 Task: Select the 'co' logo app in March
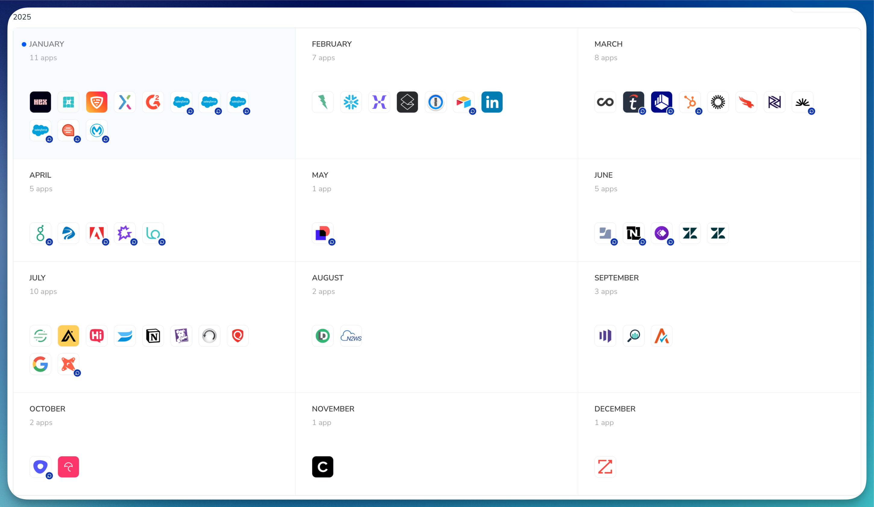coord(605,102)
